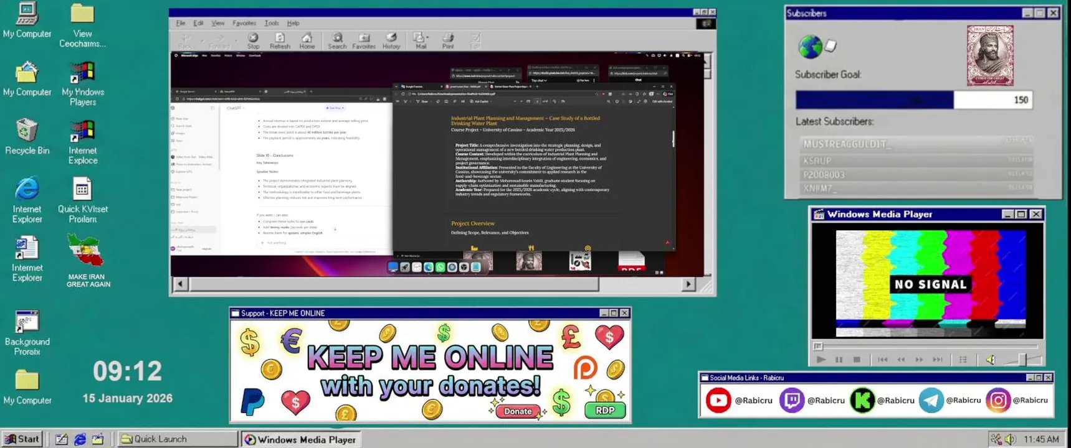The height and width of the screenshot is (448, 1071).
Task: Open the View Ceochaims folder icon
Action: [x=82, y=26]
